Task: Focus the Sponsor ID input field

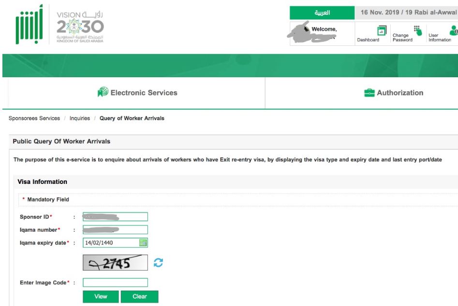Action: click(x=115, y=217)
